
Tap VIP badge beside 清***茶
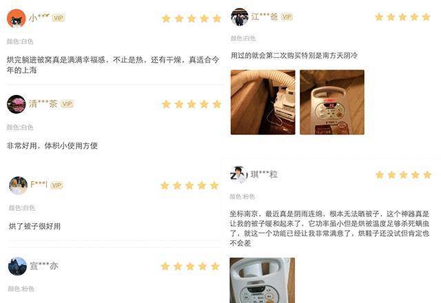click(x=68, y=104)
